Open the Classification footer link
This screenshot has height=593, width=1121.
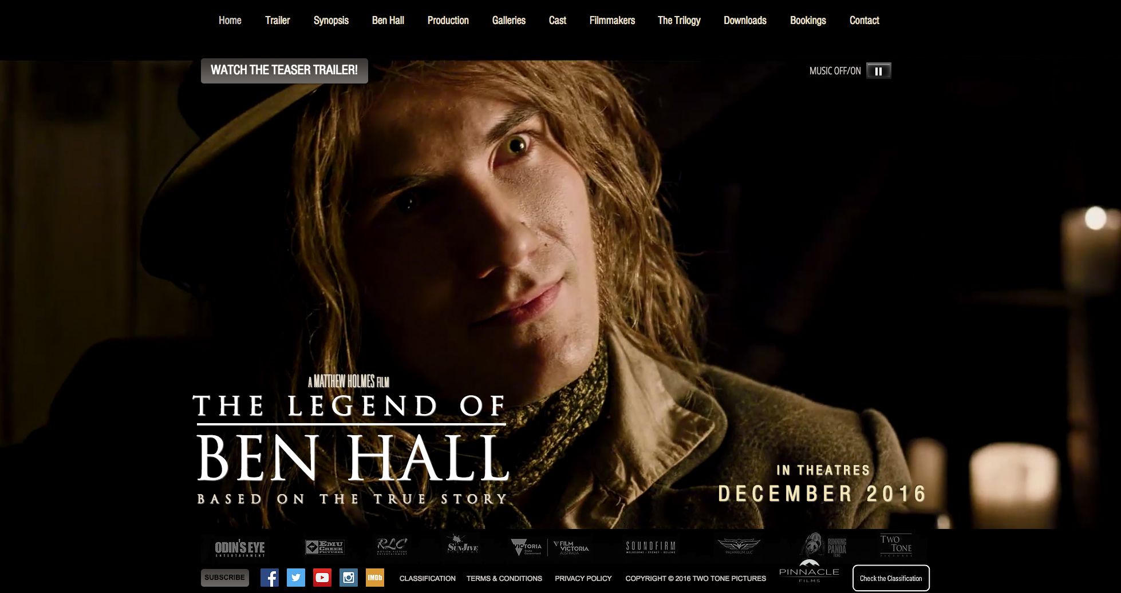(x=428, y=579)
